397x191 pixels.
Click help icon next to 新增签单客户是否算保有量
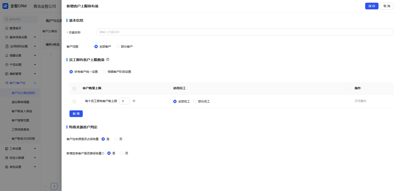tap(103, 153)
